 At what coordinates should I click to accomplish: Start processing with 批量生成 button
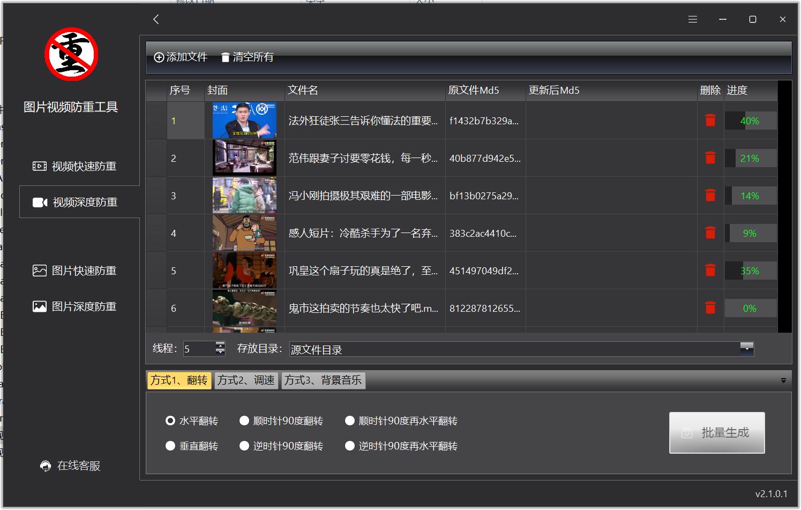(717, 432)
